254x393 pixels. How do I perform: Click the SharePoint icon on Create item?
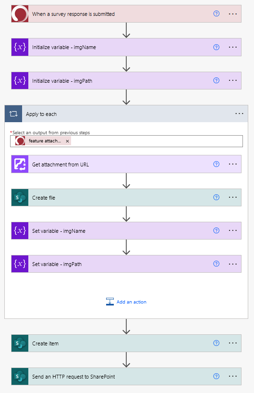[20, 343]
